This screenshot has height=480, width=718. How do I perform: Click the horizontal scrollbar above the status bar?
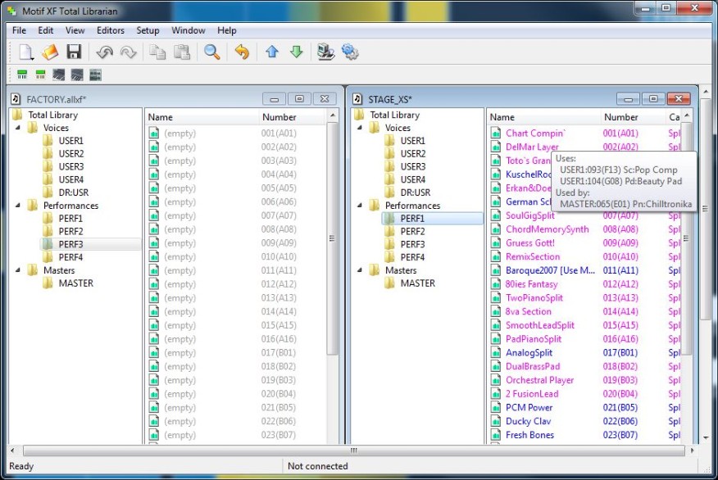353,451
